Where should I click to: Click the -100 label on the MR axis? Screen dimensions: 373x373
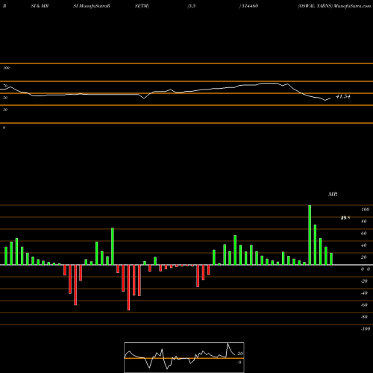[366, 329]
